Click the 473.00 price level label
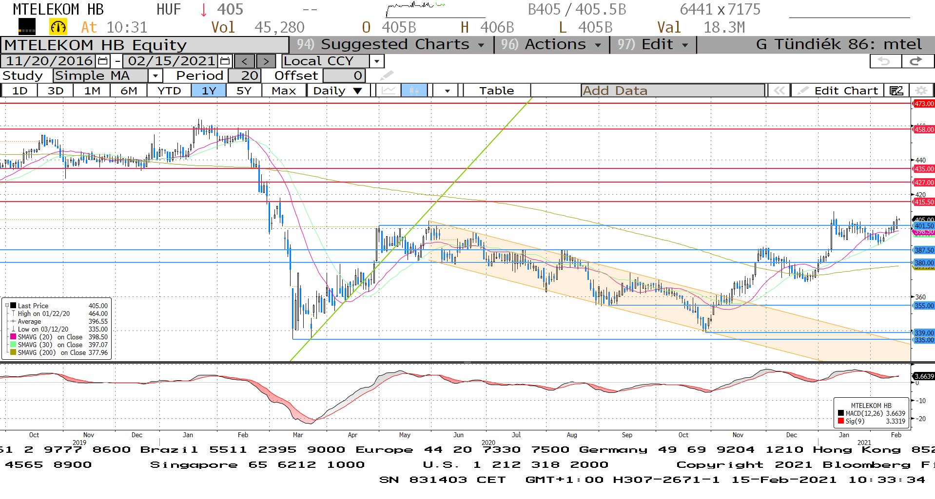Screen dimensions: 935x499 coord(924,104)
